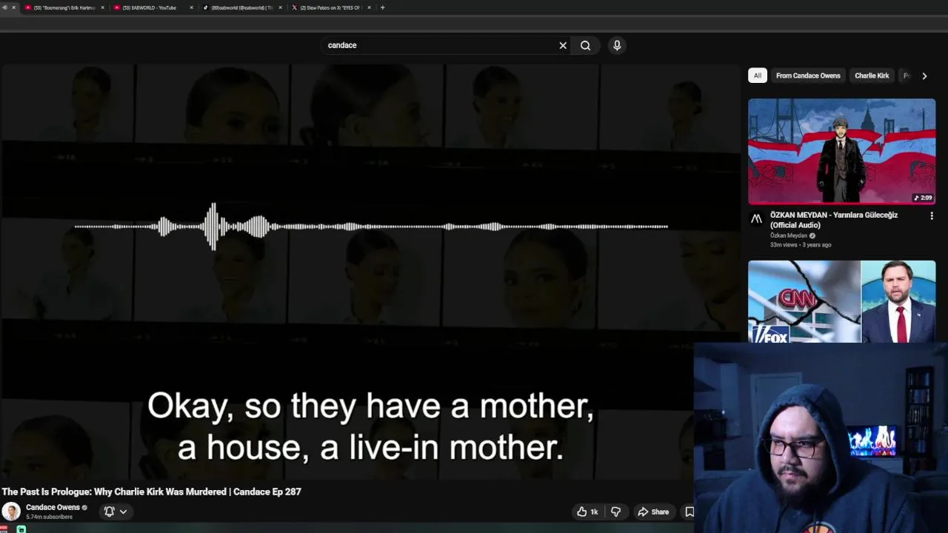Toggle the notification bell for Candace Owens
Viewport: 948px width, 533px height.
coord(109,512)
